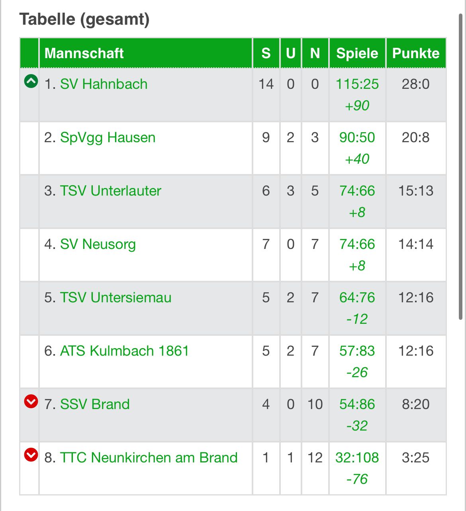Click the 115:25 games score link

[357, 84]
